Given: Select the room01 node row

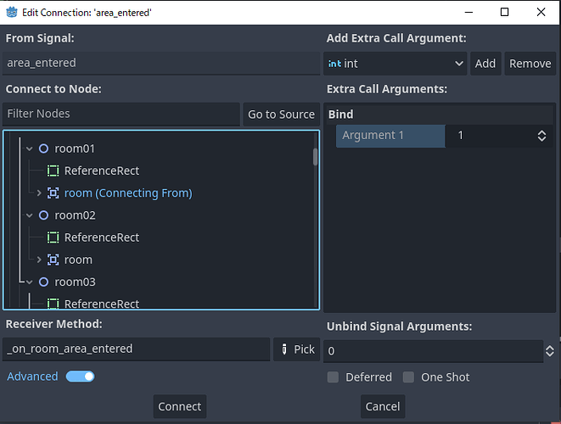Looking at the screenshot, I should pyautogui.click(x=161, y=148).
